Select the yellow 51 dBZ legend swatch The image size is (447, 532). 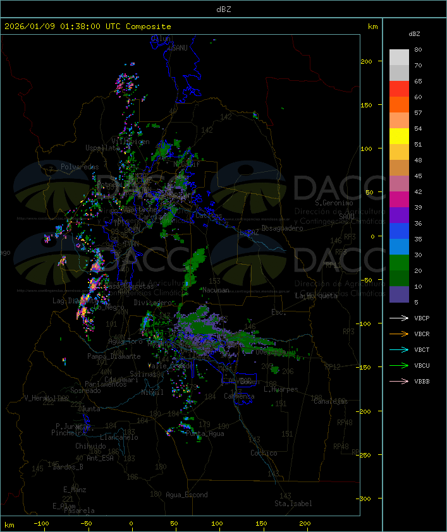(x=399, y=136)
